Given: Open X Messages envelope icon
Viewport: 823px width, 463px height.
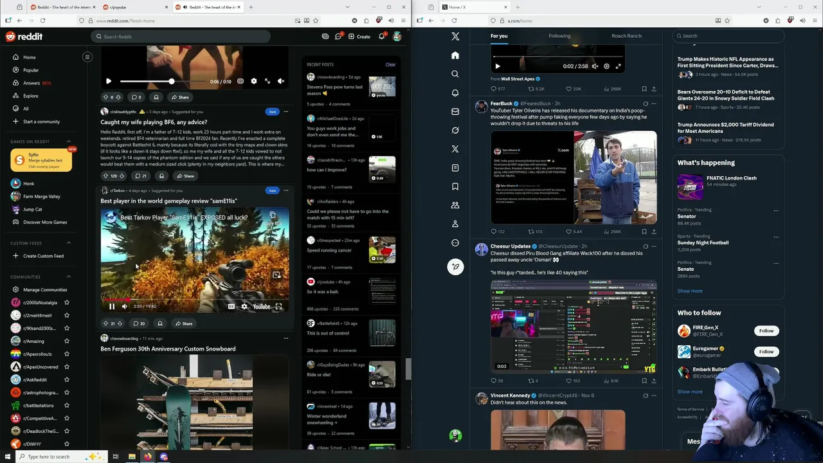Looking at the screenshot, I should (x=455, y=111).
